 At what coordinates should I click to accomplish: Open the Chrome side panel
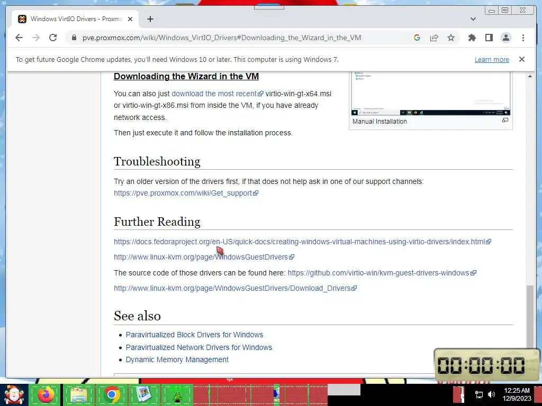click(489, 38)
